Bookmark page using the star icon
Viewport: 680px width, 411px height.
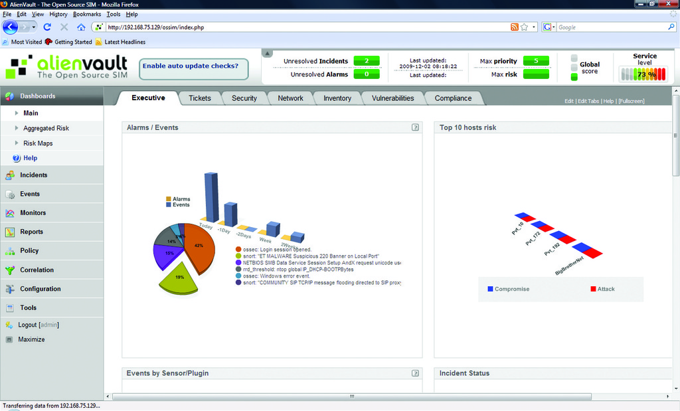[x=525, y=27]
